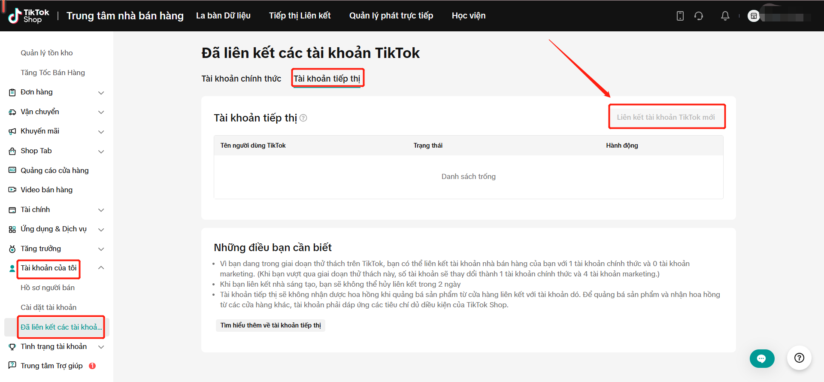Click page title Đã liên kết các tài khoản TikTok
This screenshot has height=382, width=824.
(310, 53)
